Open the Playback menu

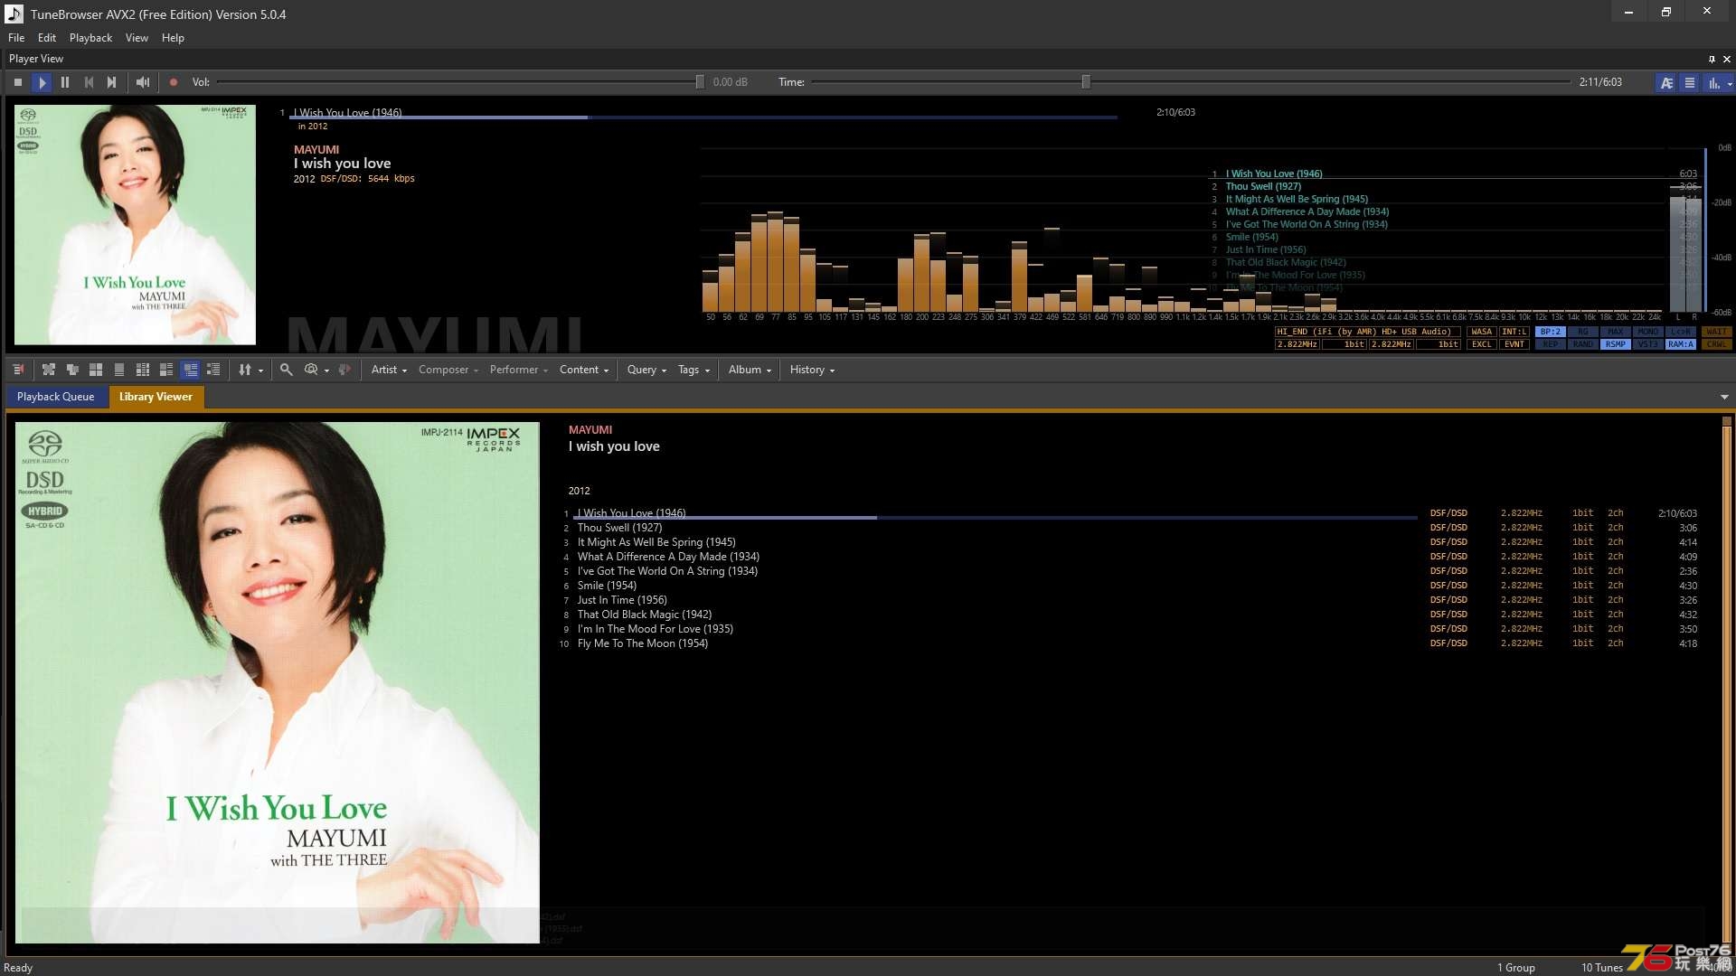pyautogui.click(x=90, y=38)
